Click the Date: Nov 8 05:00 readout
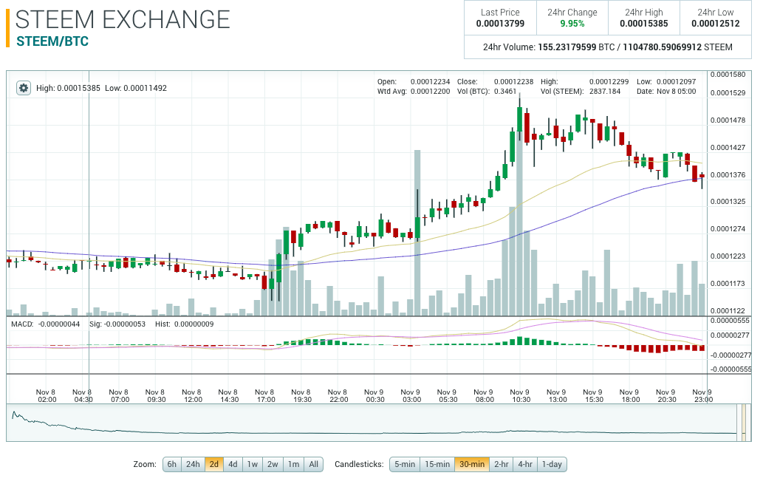 pos(666,91)
